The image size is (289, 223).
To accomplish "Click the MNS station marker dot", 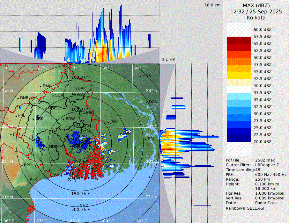I will (x=140, y=76).
